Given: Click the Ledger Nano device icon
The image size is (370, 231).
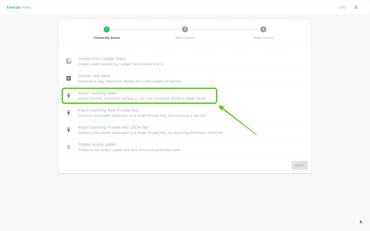Looking at the screenshot, I should [68, 61].
